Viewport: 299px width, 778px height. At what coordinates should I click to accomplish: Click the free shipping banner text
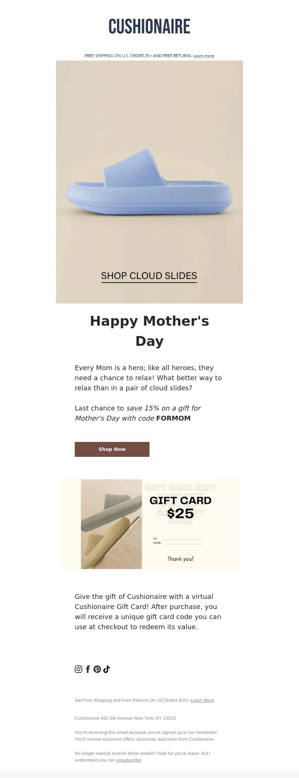(x=138, y=56)
